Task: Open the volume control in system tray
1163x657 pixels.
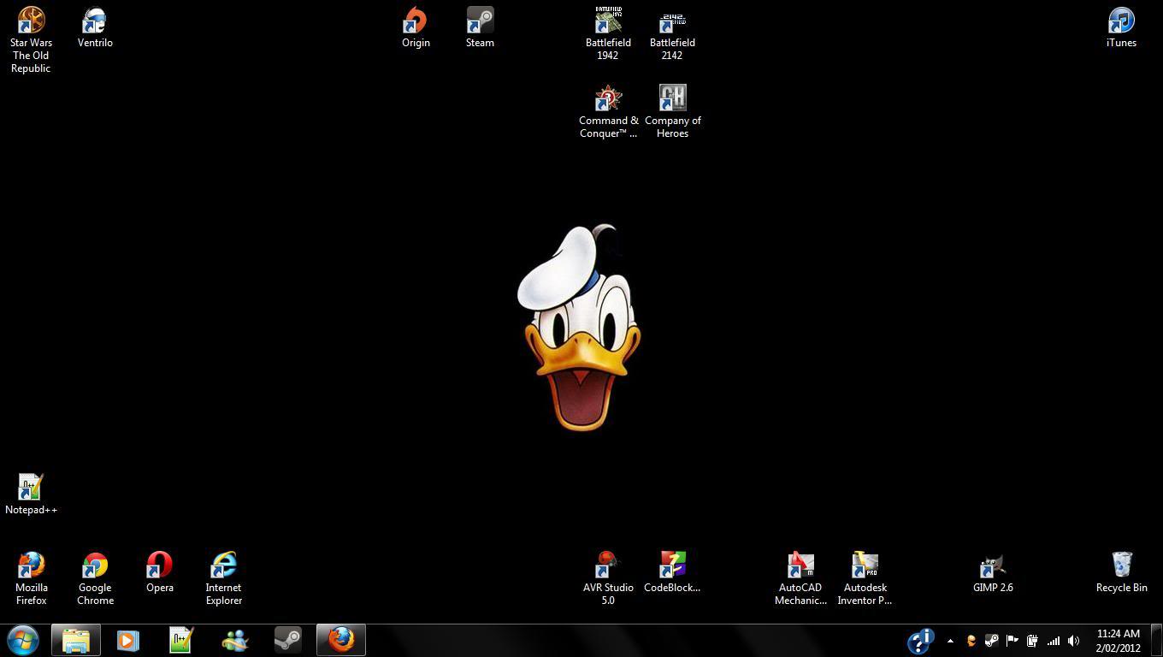Action: click(1074, 641)
